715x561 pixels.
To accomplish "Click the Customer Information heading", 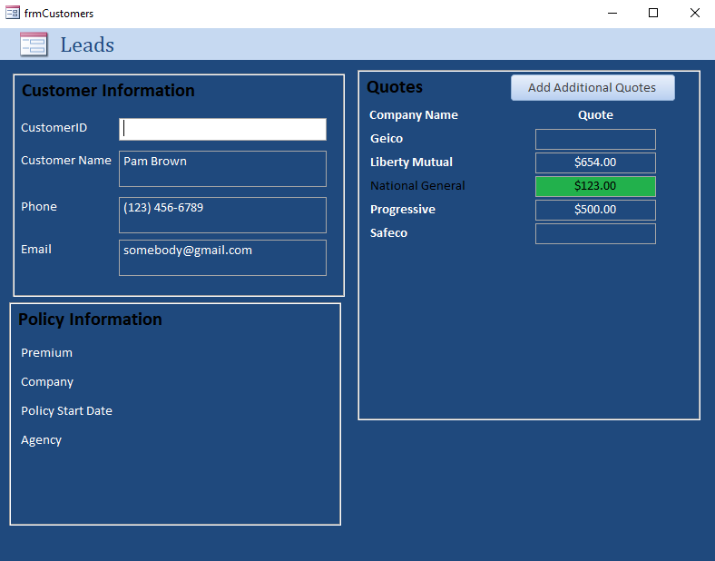I will (x=108, y=90).
